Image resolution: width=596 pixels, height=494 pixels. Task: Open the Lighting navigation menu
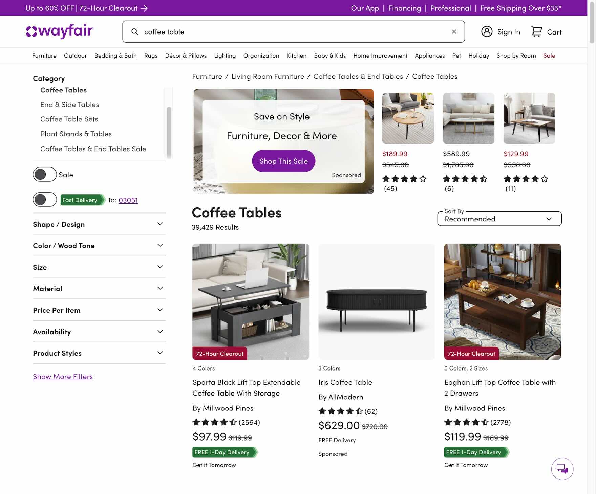coord(225,55)
